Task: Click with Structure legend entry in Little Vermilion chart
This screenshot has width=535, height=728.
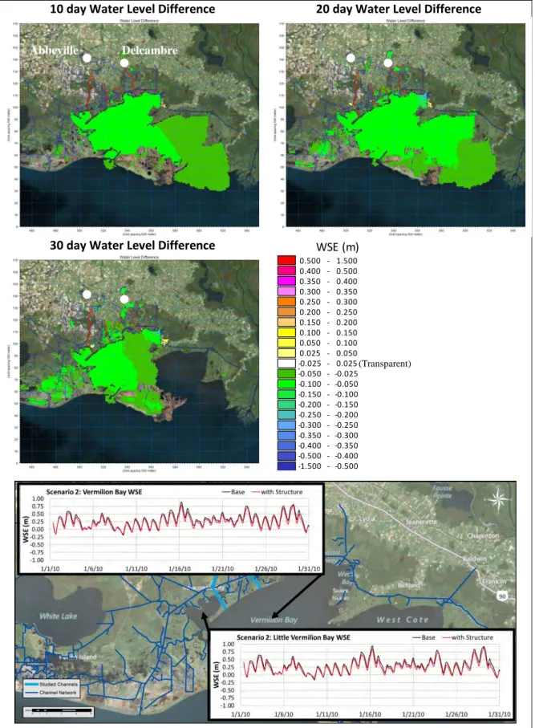Action: coord(468,637)
